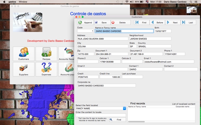This screenshot has height=125, width=201.
Task: Click the battery status icon
Action: click(x=142, y=2)
